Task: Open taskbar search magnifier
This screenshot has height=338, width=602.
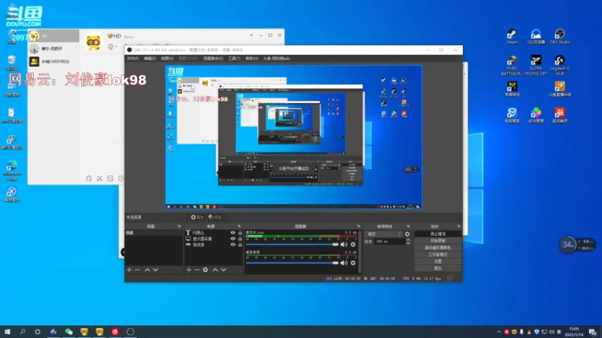Action: [x=23, y=331]
